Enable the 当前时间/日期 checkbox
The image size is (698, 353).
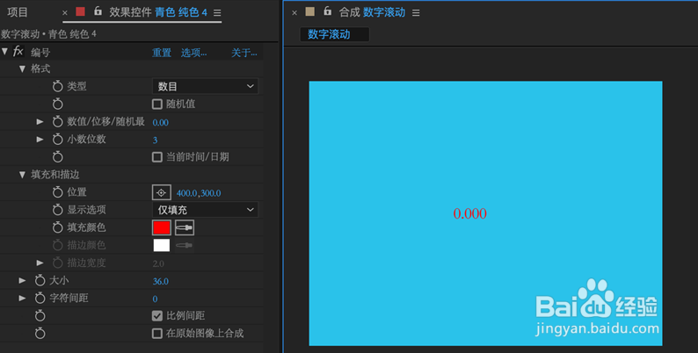[157, 157]
